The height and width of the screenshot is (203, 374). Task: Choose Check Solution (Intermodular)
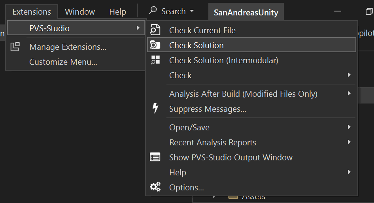(x=223, y=60)
